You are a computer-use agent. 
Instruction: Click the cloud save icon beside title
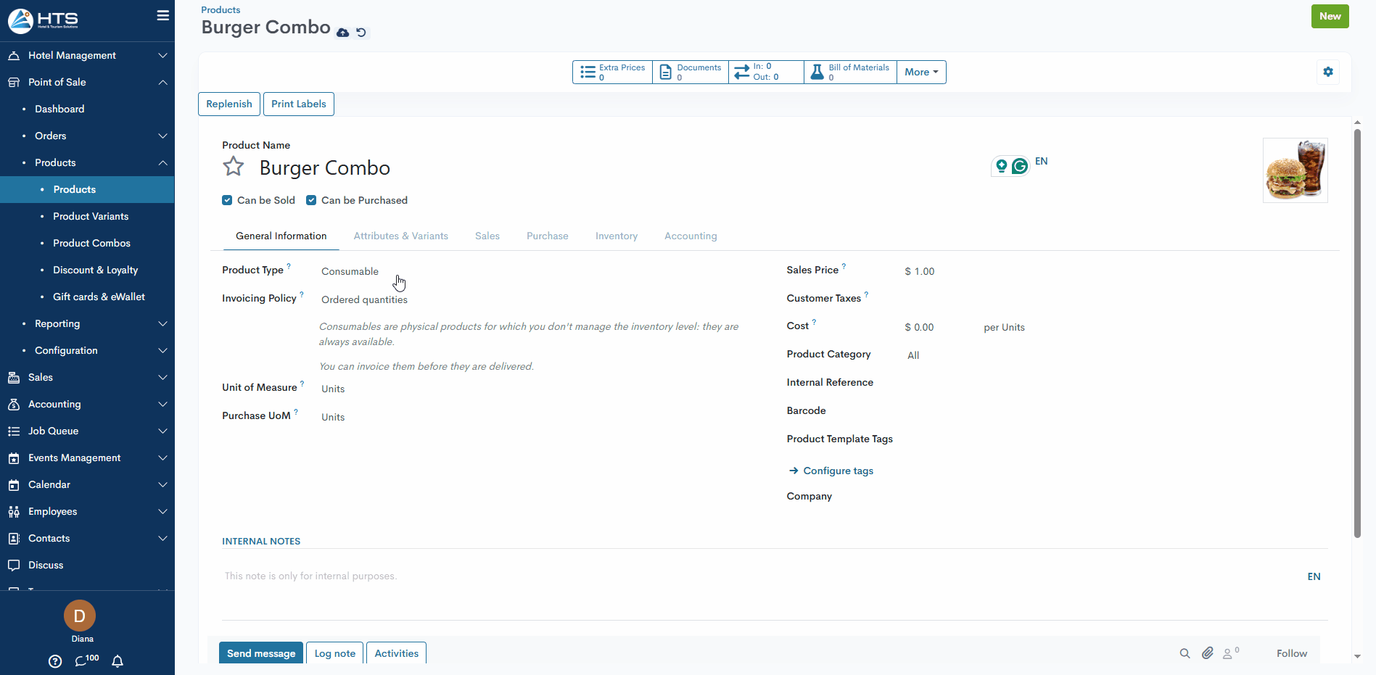click(x=342, y=33)
